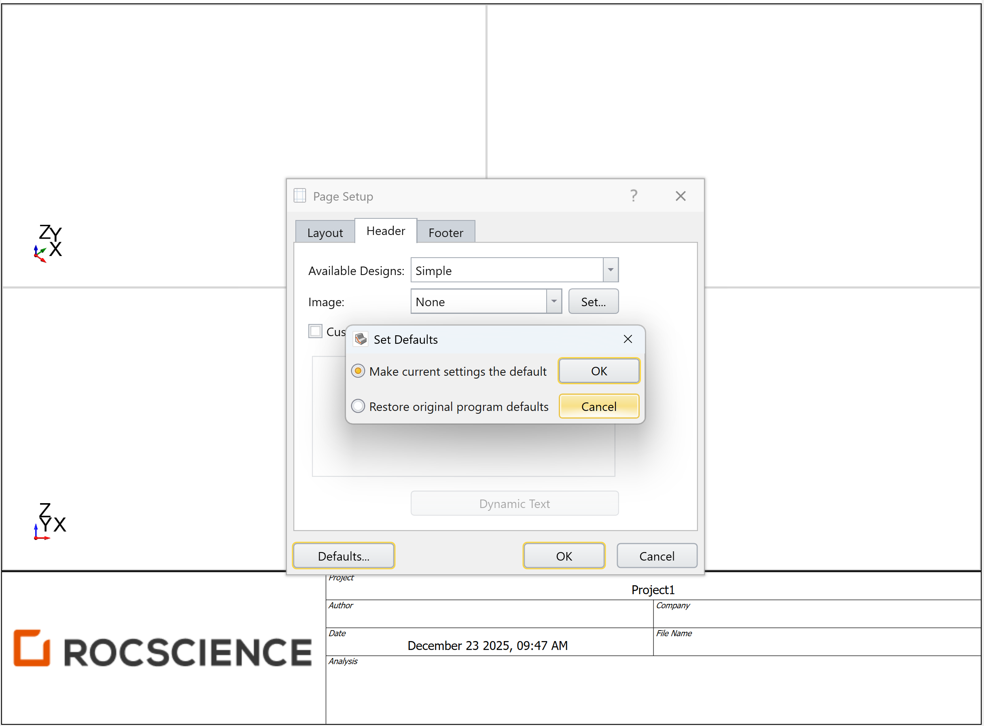Click the Set... button beside Image
Screen dimensions: 984x726
tap(593, 301)
